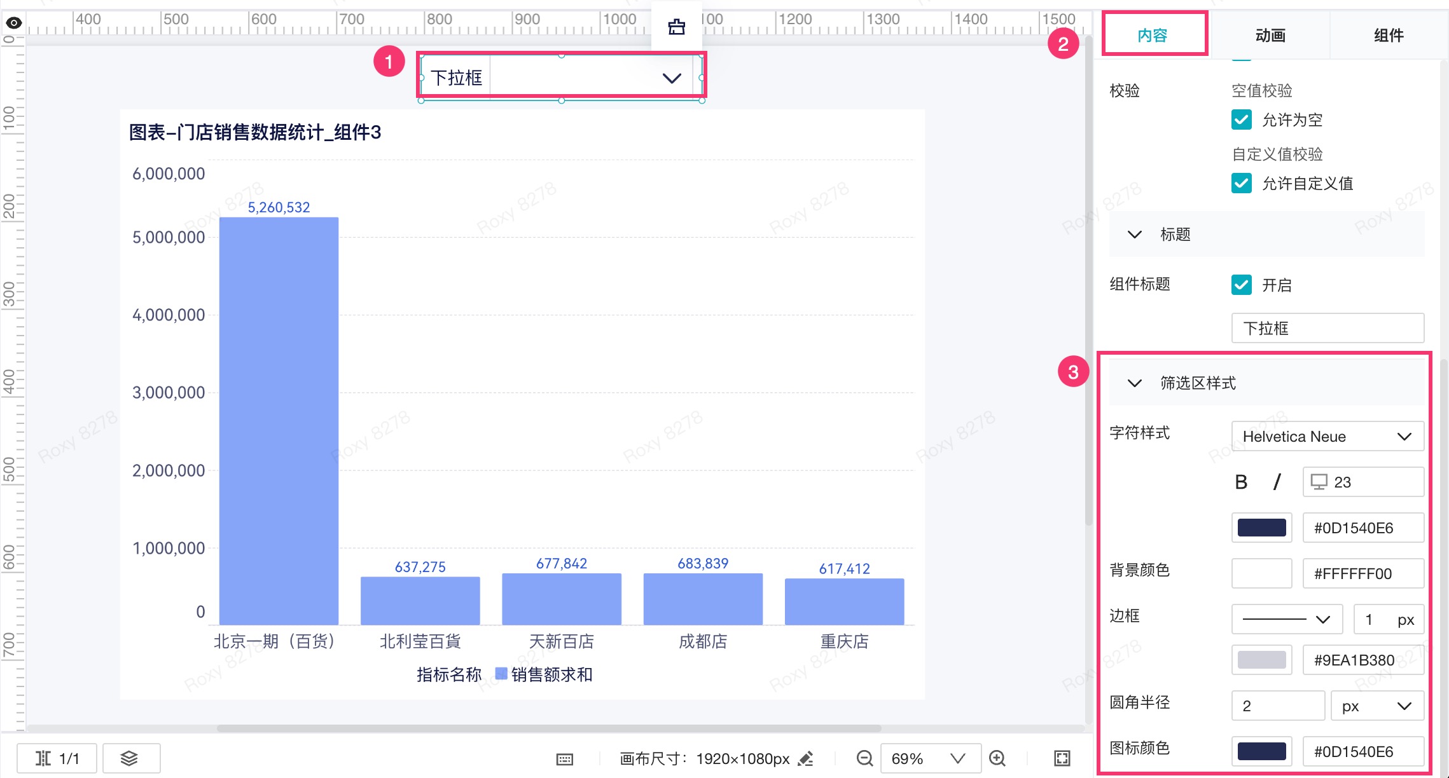Toggle bold B for filter text
Viewport: 1449px width, 778px height.
(x=1241, y=482)
